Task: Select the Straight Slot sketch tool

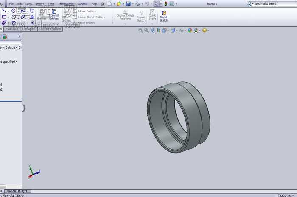Action: coord(4,23)
